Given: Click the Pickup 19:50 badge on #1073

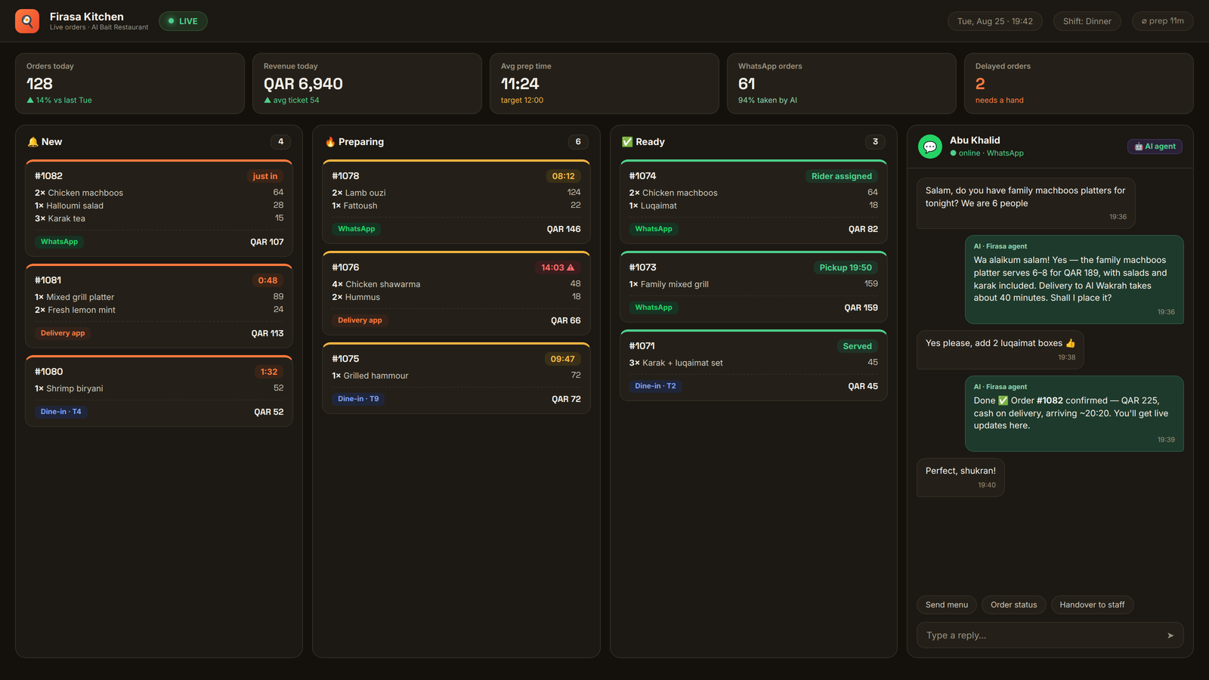Looking at the screenshot, I should point(846,267).
